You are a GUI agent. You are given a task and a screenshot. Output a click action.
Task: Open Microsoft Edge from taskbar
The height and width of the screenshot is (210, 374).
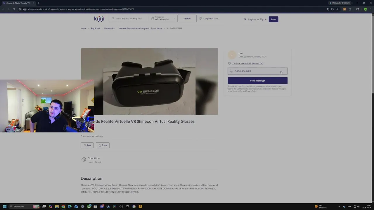pos(70,206)
